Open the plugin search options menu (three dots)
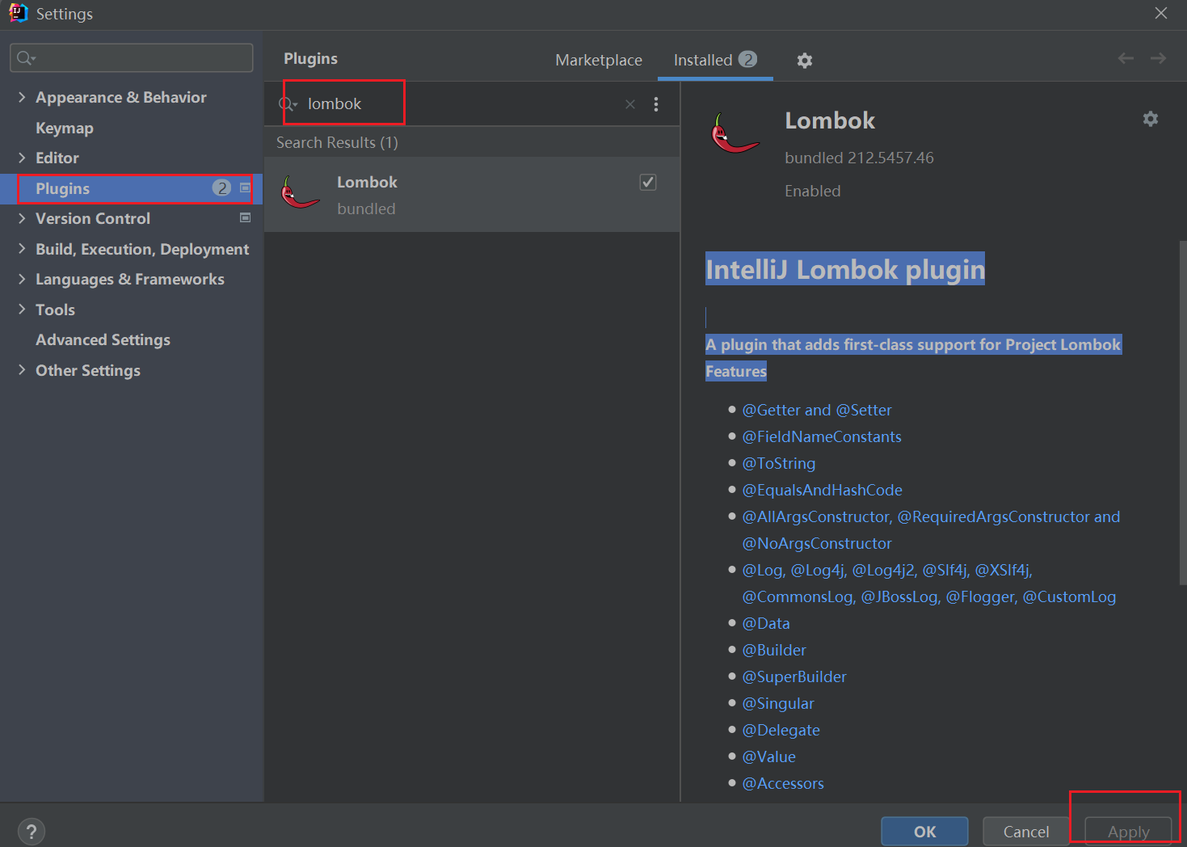The width and height of the screenshot is (1187, 847). point(656,104)
